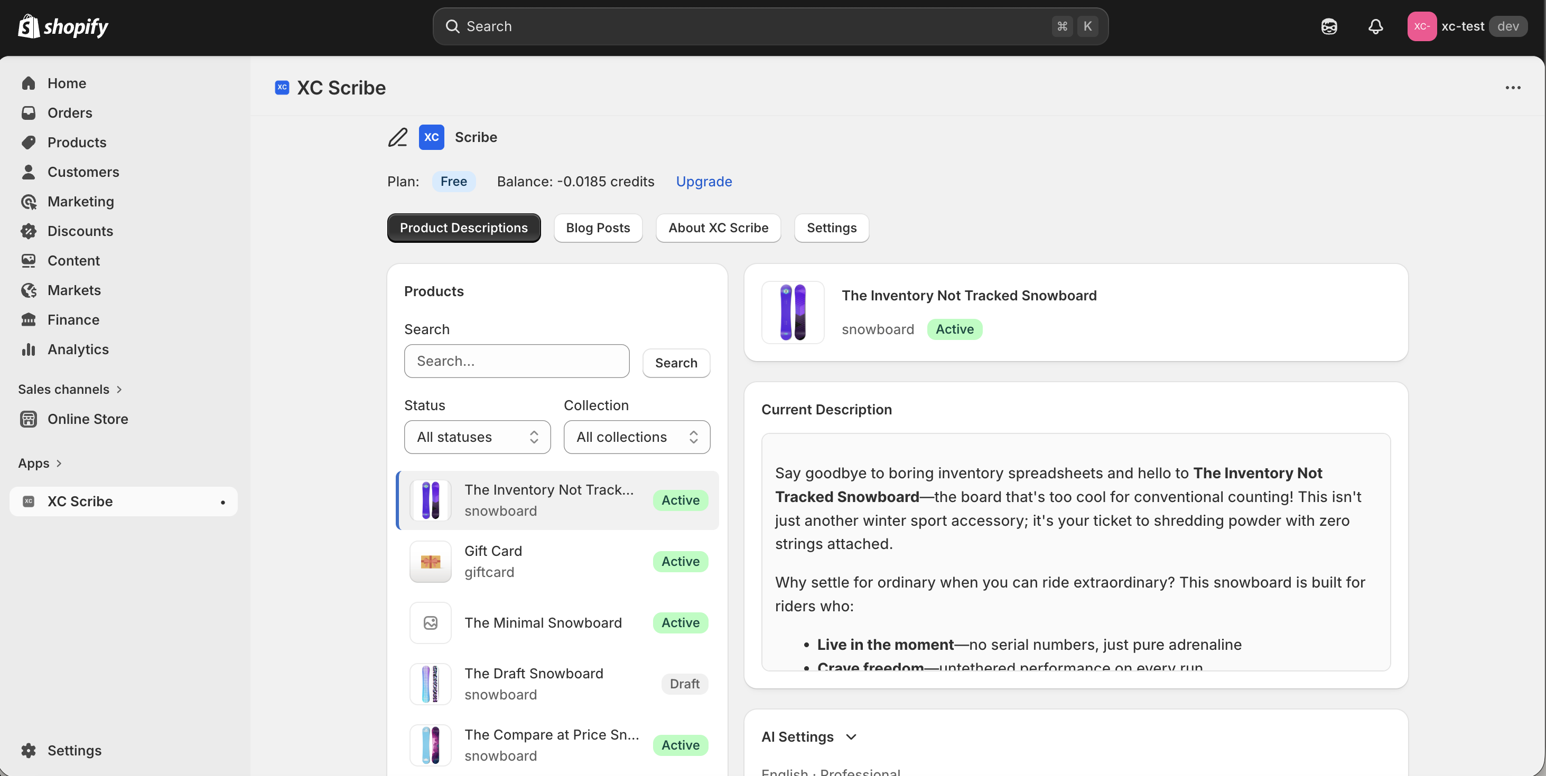Open the About XC Scribe tab
The width and height of the screenshot is (1546, 776).
coord(718,228)
